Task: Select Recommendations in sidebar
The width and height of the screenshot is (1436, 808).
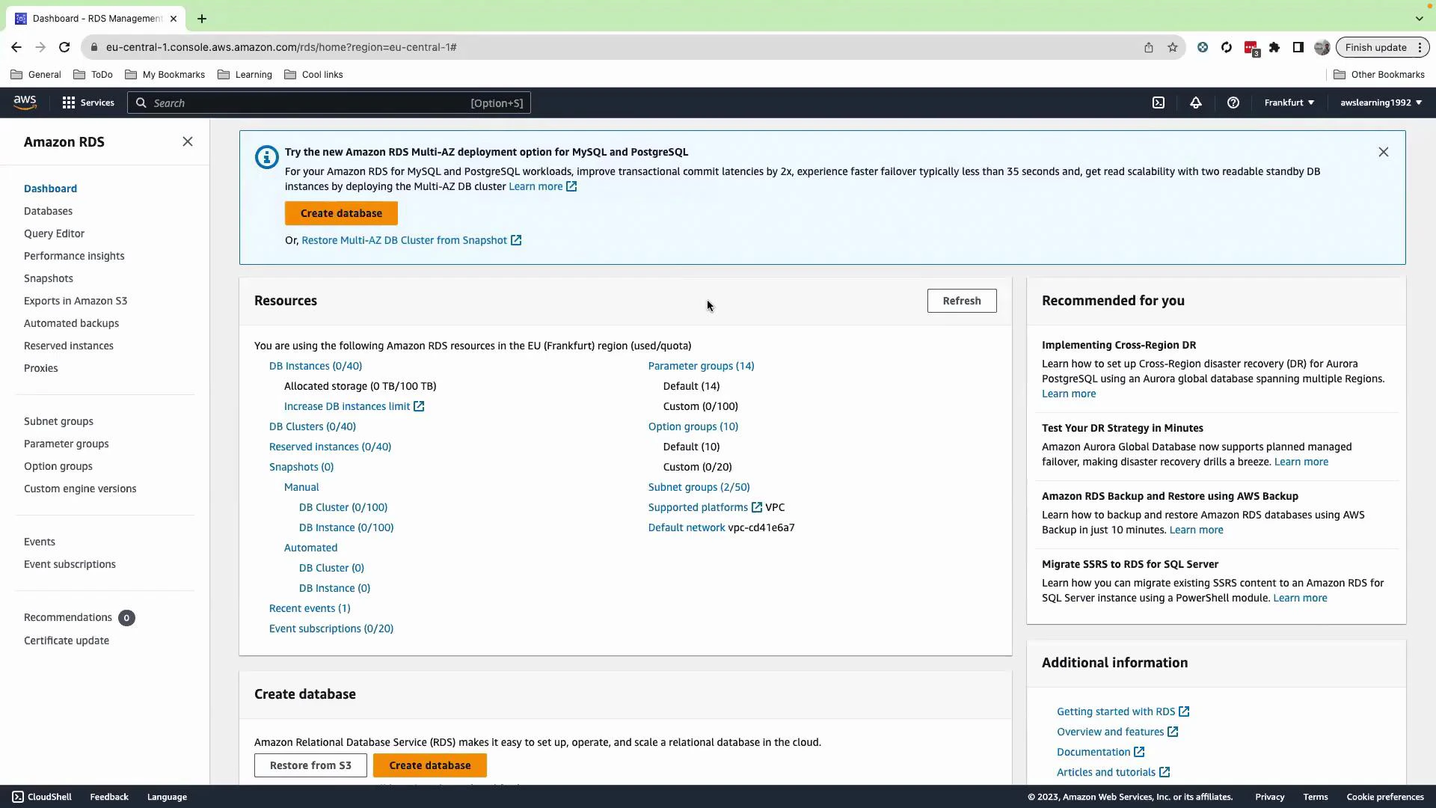Action: (68, 617)
